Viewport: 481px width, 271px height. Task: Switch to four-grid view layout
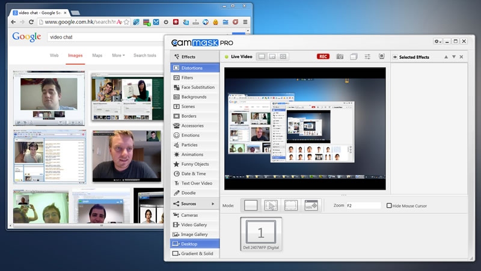[x=283, y=56]
